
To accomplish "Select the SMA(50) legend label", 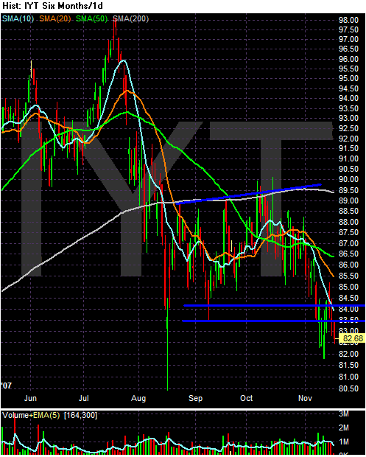I will pos(92,19).
